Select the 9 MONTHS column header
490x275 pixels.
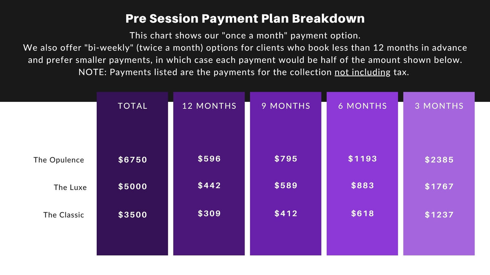coord(286,106)
